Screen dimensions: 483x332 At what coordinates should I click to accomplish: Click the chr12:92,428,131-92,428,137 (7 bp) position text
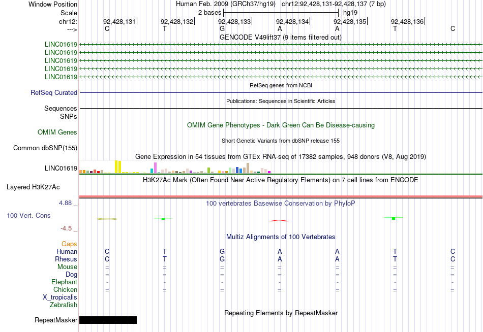pyautogui.click(x=334, y=4)
